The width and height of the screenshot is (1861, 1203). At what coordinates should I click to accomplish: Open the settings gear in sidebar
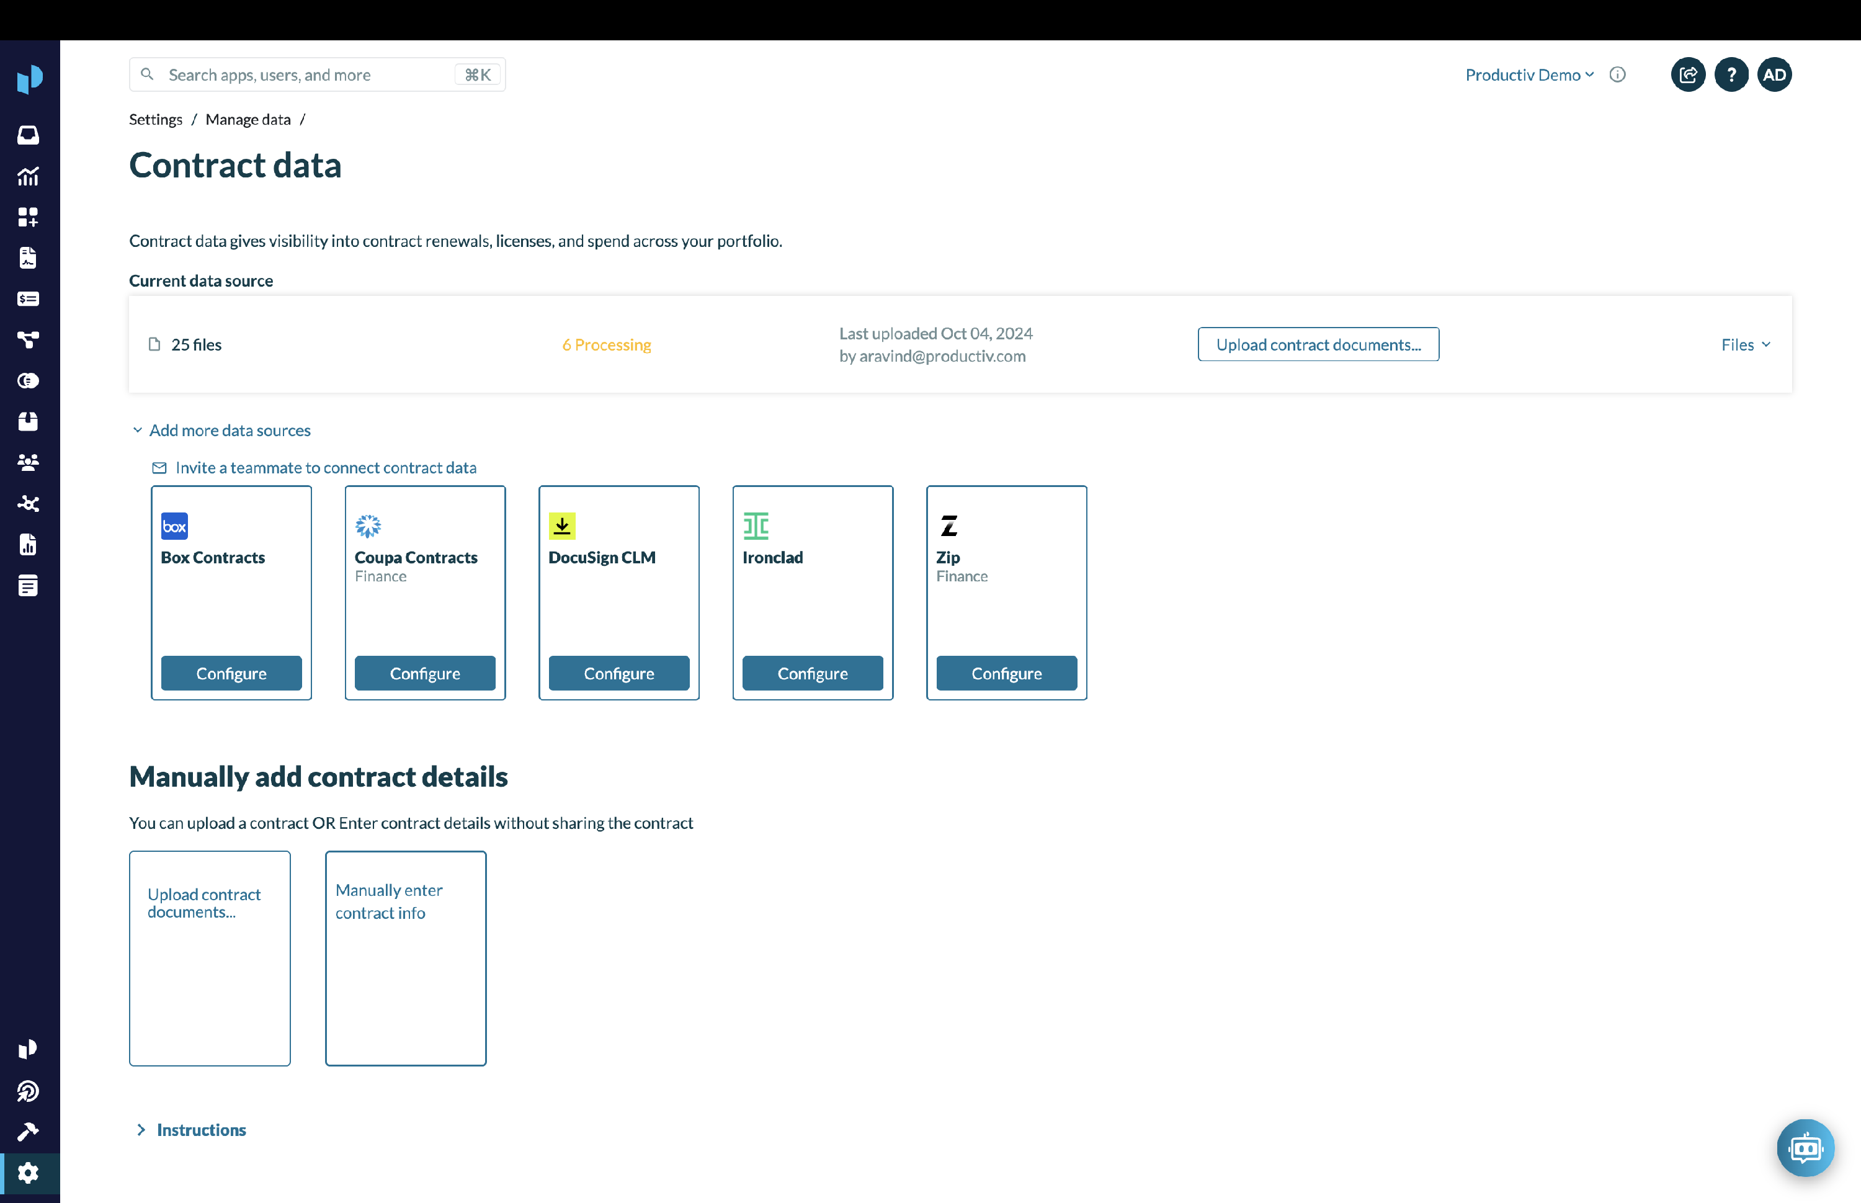coord(28,1173)
